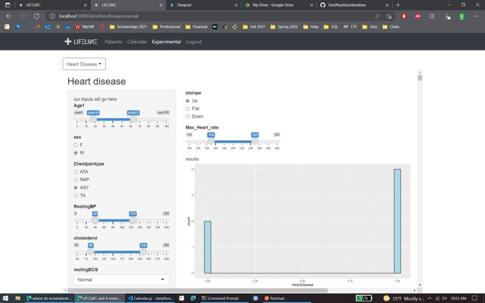Open the MyUW bookmark
The height and width of the screenshot is (303, 485).
pos(85,27)
